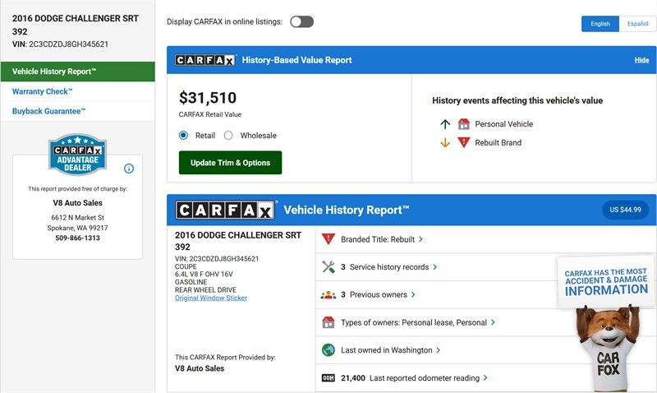Screen dimensions: 657x393
Task: Switch language to Español
Action: tap(637, 24)
